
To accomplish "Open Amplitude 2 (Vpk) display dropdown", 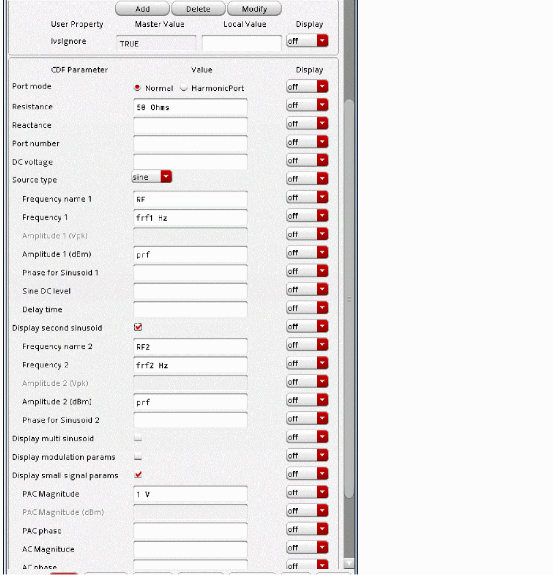I will (307, 382).
